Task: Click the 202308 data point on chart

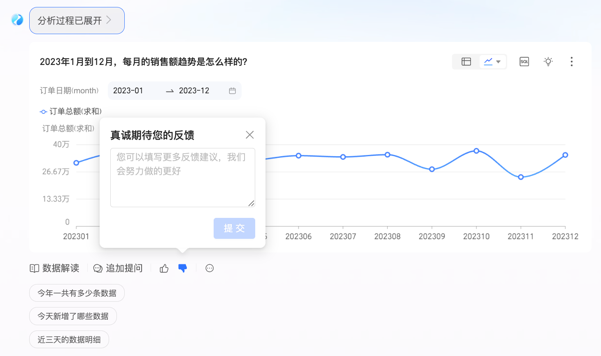Action: pyautogui.click(x=387, y=155)
